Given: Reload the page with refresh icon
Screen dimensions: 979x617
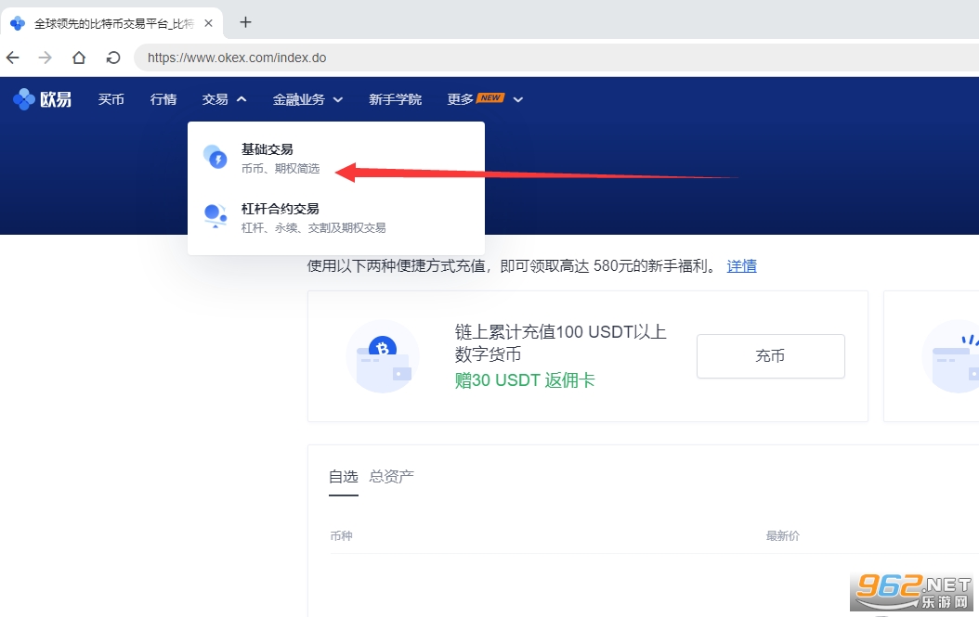Looking at the screenshot, I should tap(113, 58).
